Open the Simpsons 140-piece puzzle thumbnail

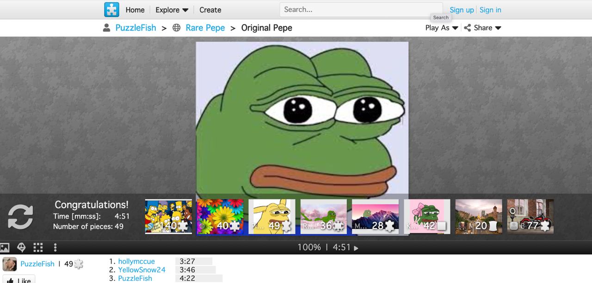pos(168,216)
